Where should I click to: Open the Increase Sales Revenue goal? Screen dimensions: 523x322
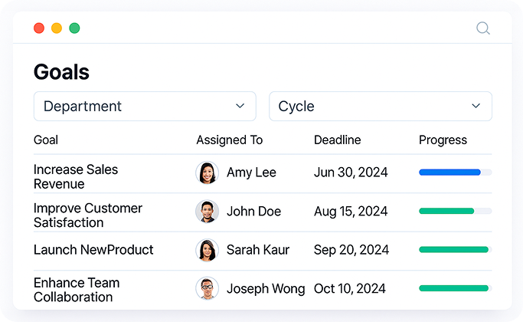(x=76, y=176)
